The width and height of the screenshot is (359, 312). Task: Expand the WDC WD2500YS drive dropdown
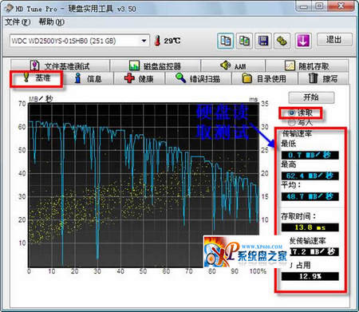(144, 41)
